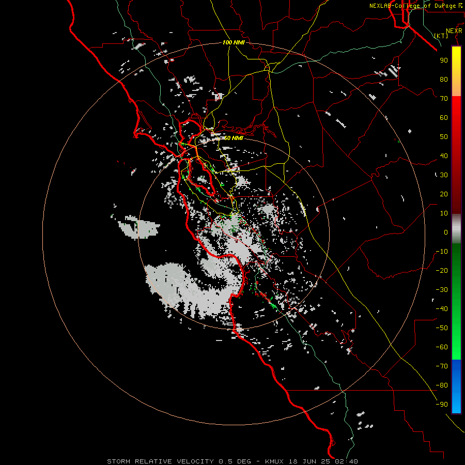Image resolution: width=465 pixels, height=465 pixels.
Task: Click the "-70" scale value
Action: (x=442, y=366)
